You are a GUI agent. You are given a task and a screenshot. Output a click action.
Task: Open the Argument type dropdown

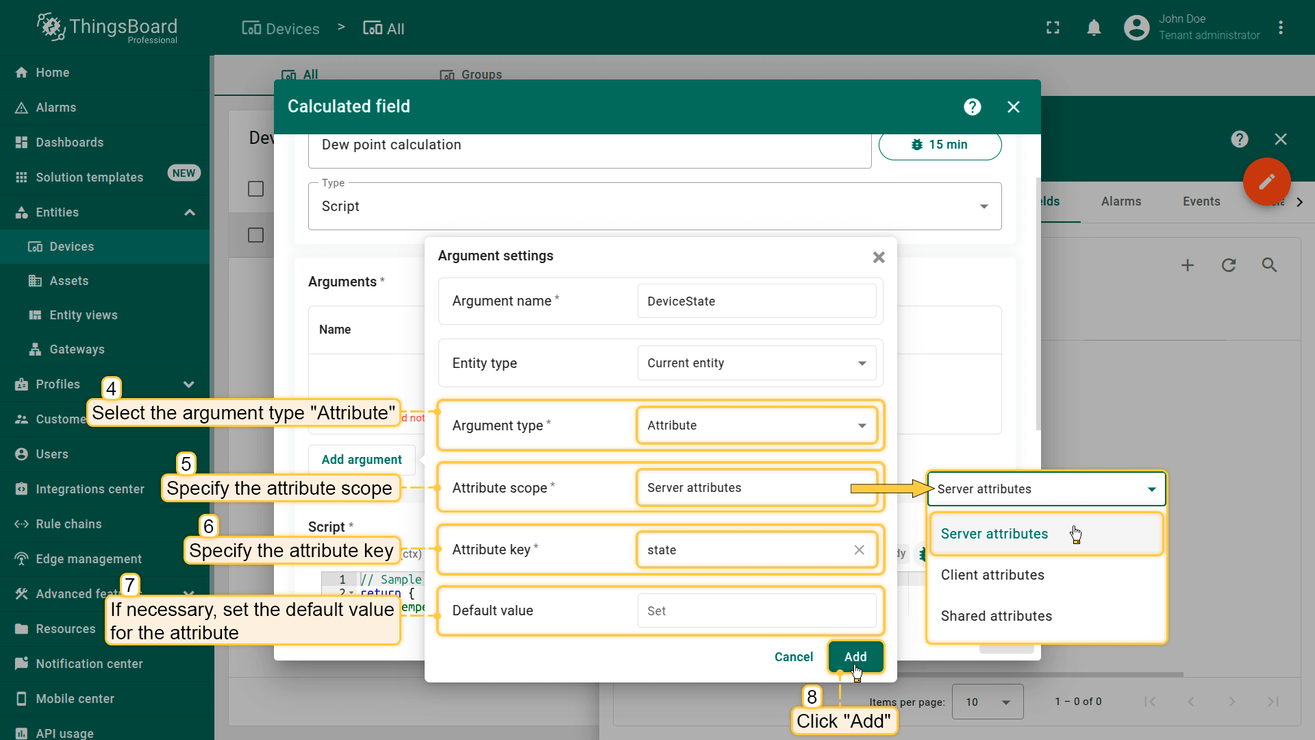point(756,425)
